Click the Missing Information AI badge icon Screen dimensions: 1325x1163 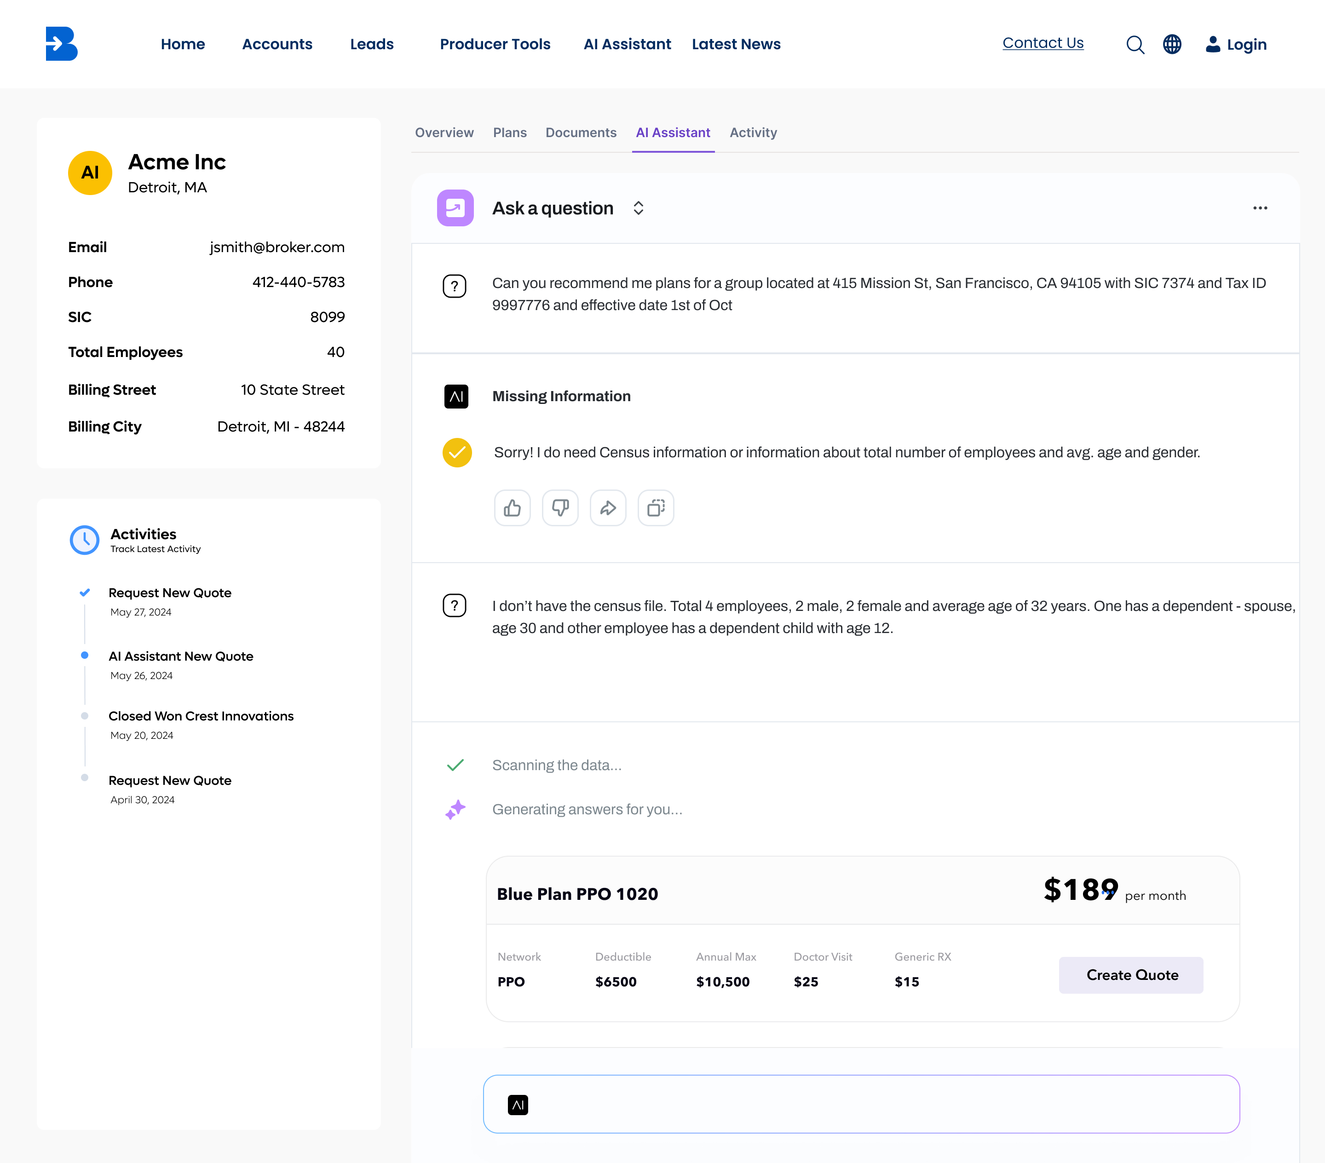(456, 396)
